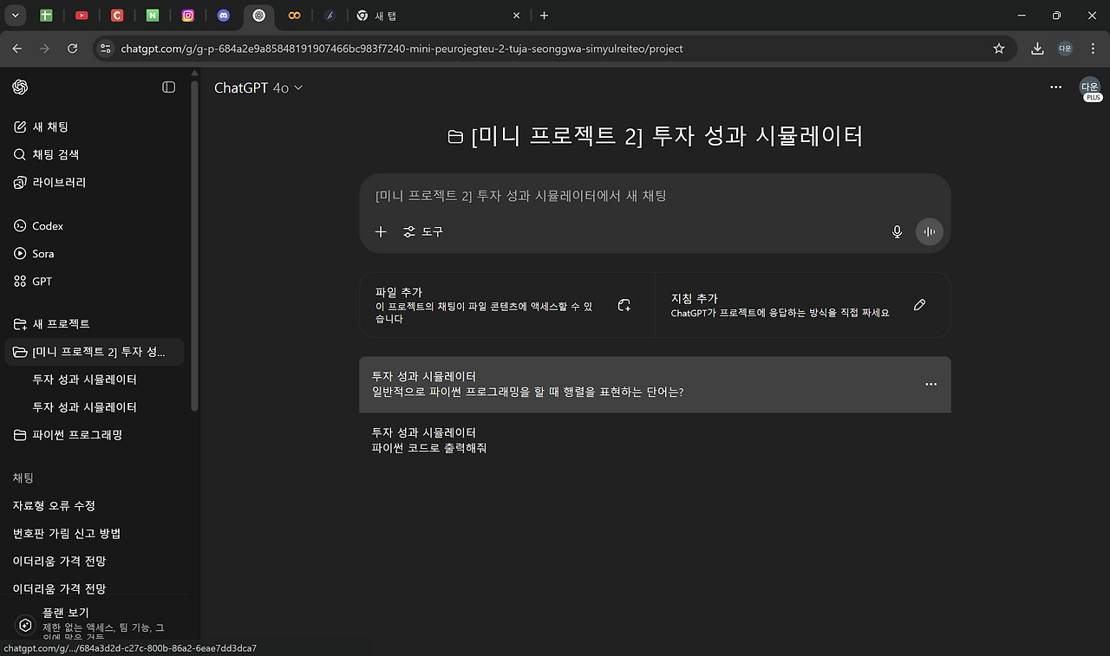View site information icon in address bar
1110x656 pixels.
(106, 49)
